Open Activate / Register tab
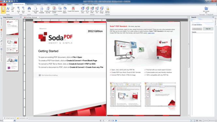 pos(93,5)
